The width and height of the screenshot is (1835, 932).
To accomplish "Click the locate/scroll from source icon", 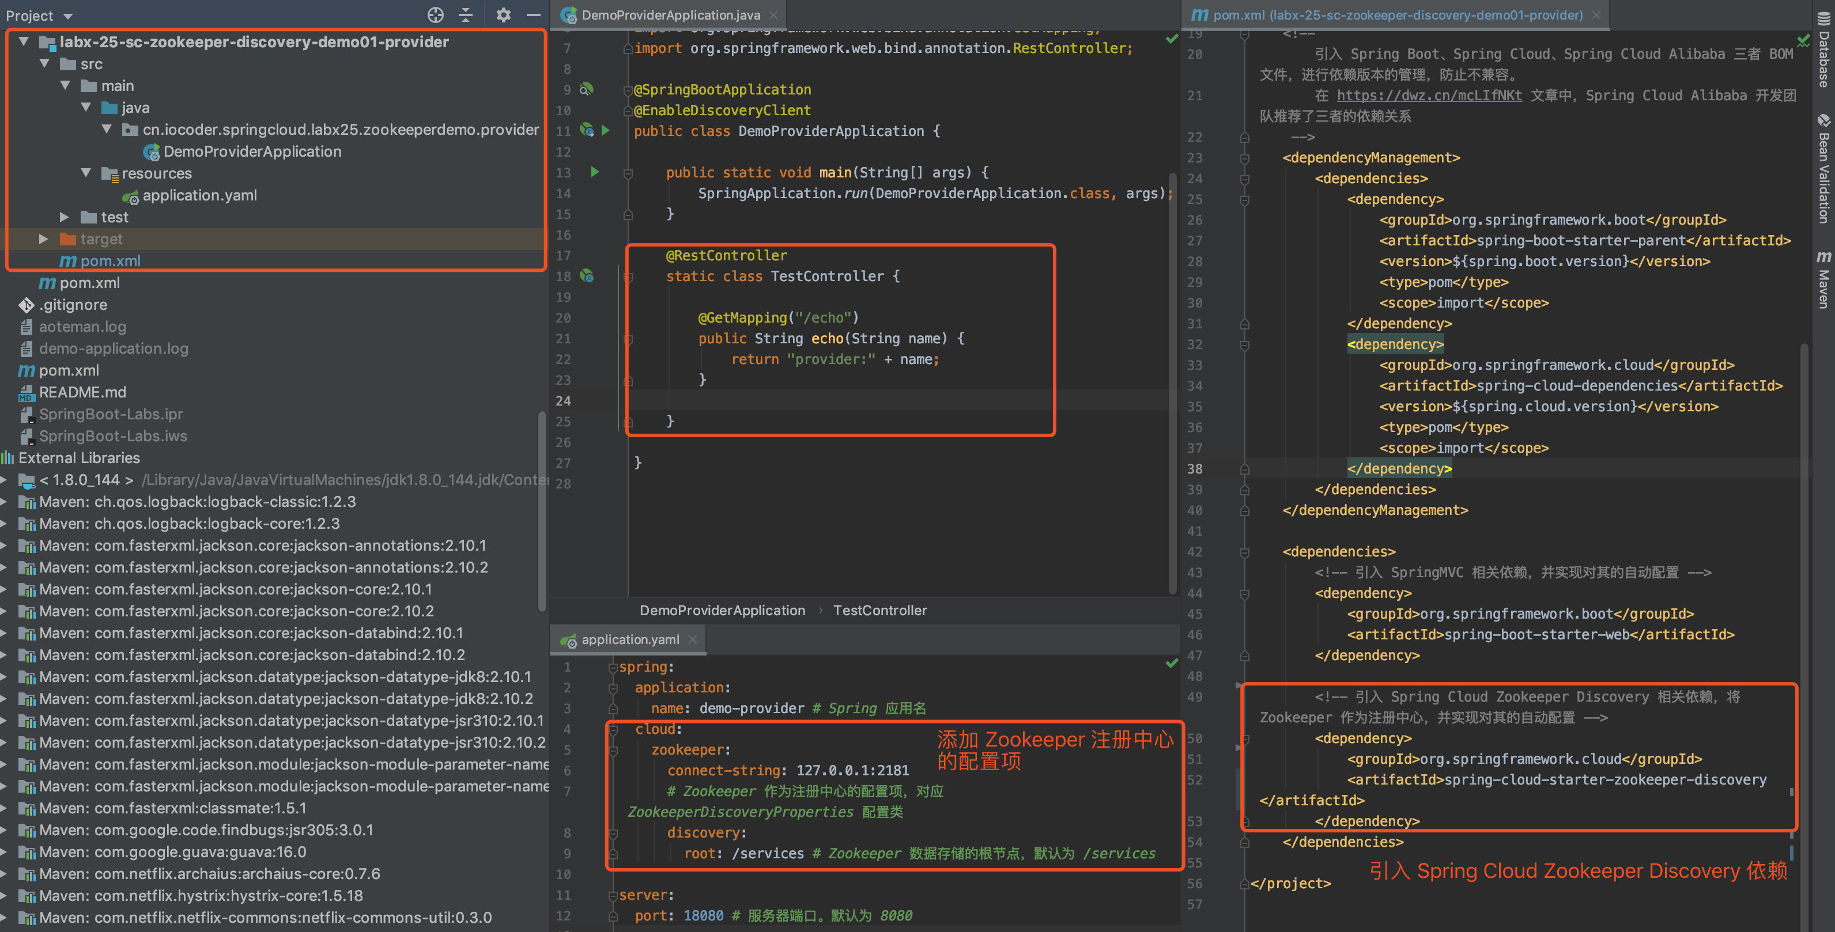I will point(435,15).
